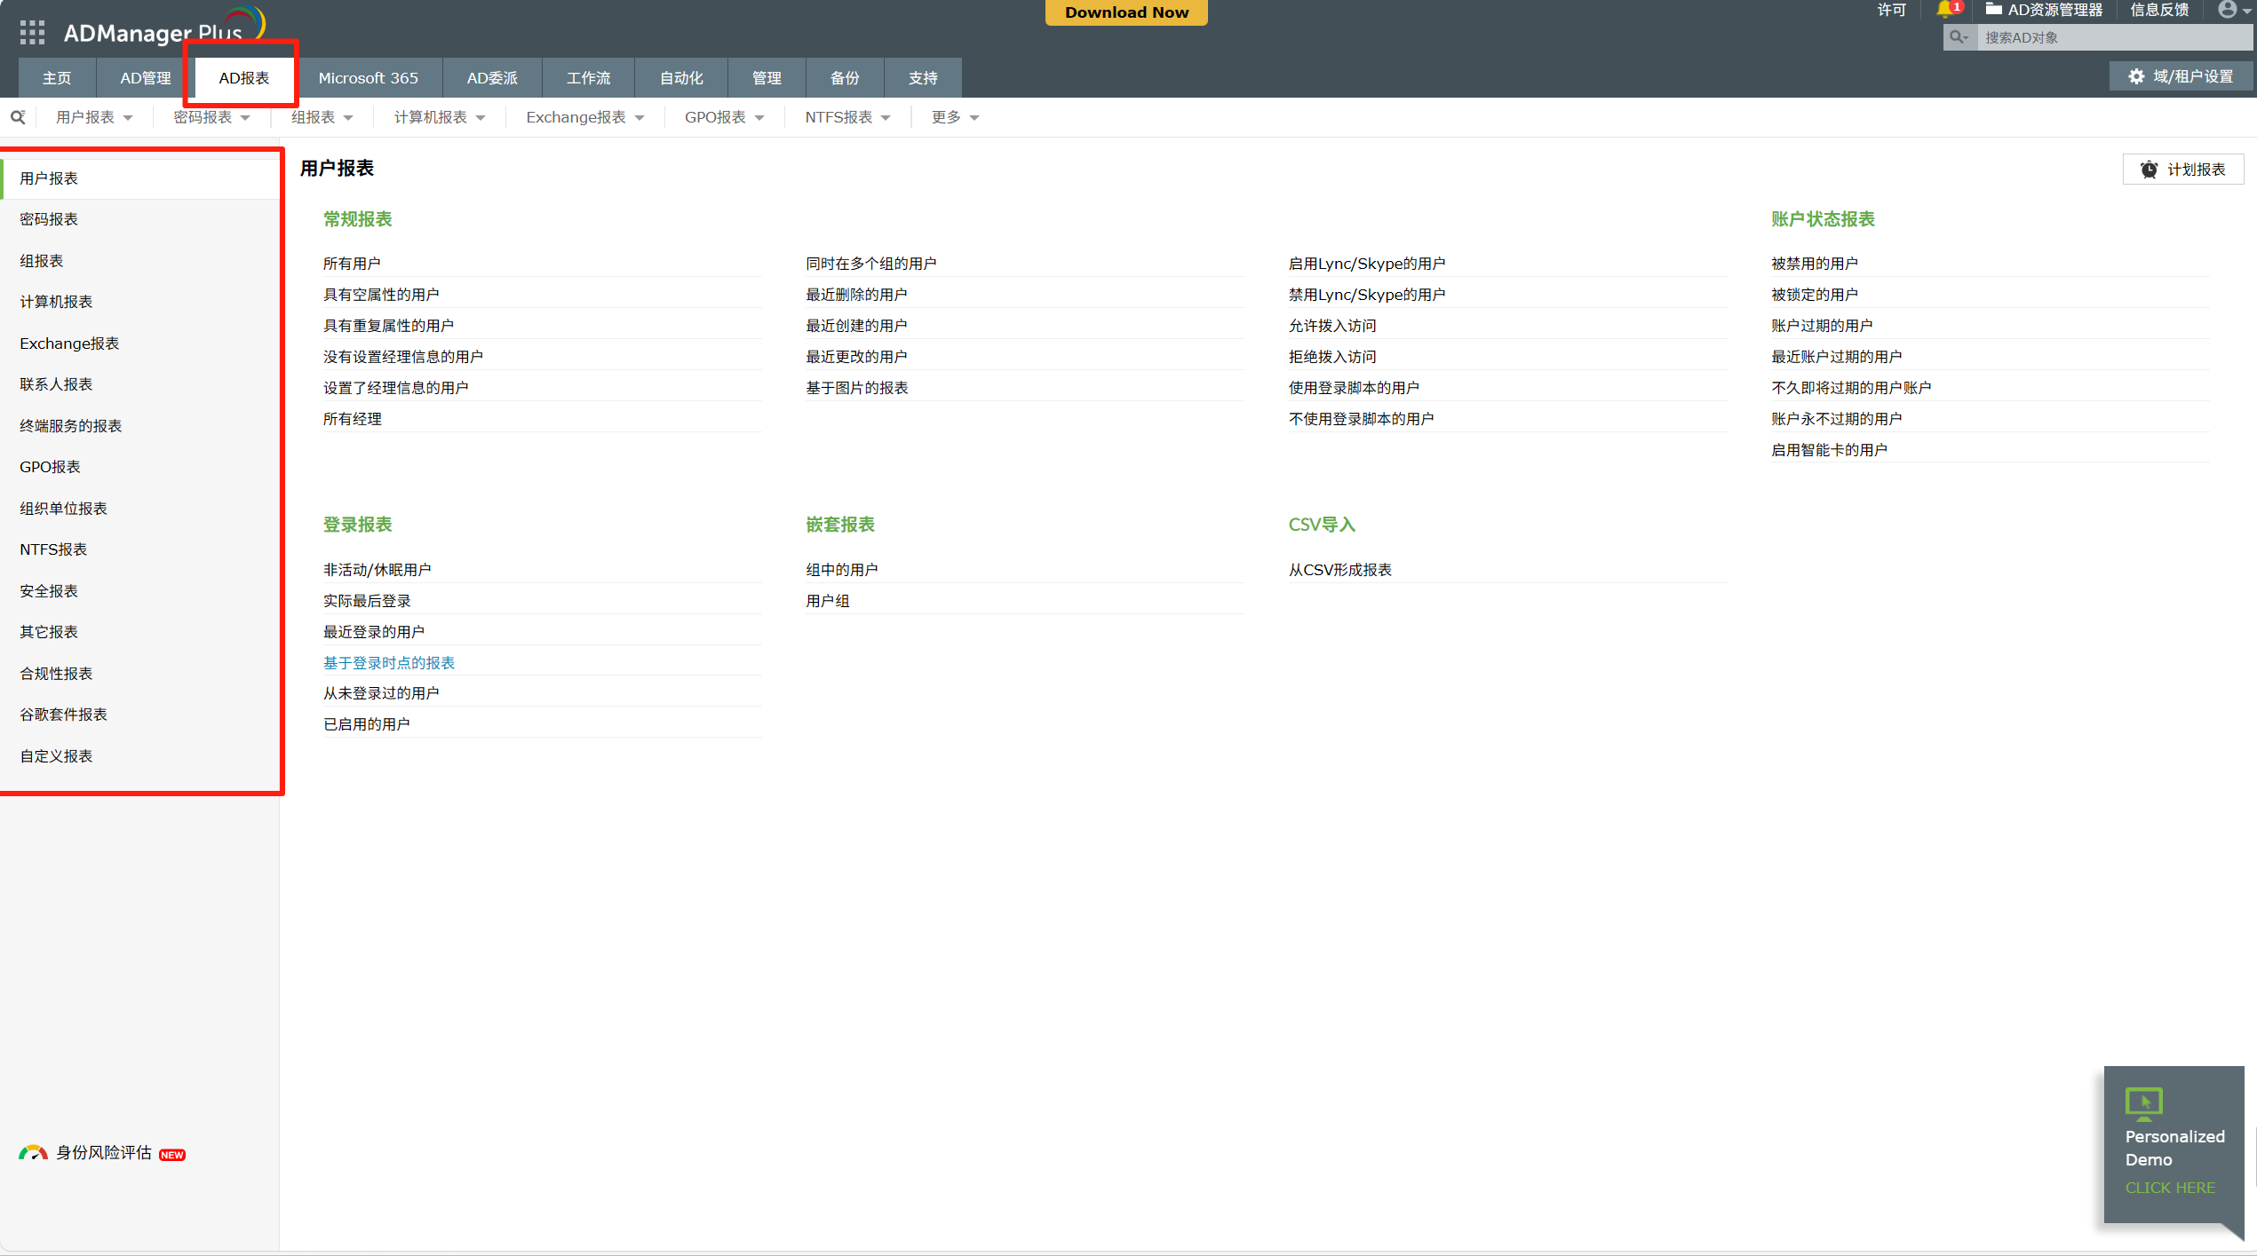Select NTFS报表 in the sidebar
Screen dimensions: 2257x1256
point(53,549)
